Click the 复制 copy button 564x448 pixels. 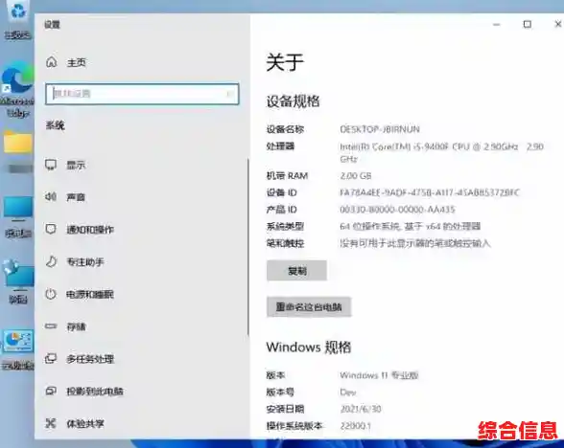(x=296, y=271)
